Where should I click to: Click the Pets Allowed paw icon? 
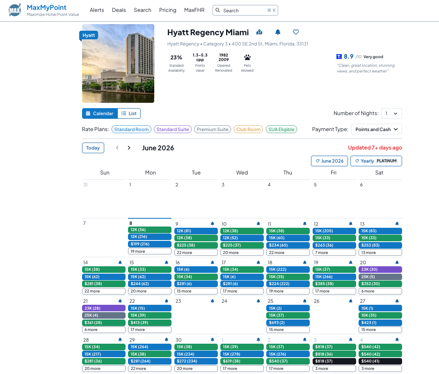point(247,58)
